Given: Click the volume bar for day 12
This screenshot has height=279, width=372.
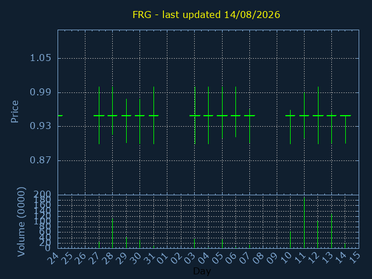Looking at the screenshot, I should (x=318, y=234).
